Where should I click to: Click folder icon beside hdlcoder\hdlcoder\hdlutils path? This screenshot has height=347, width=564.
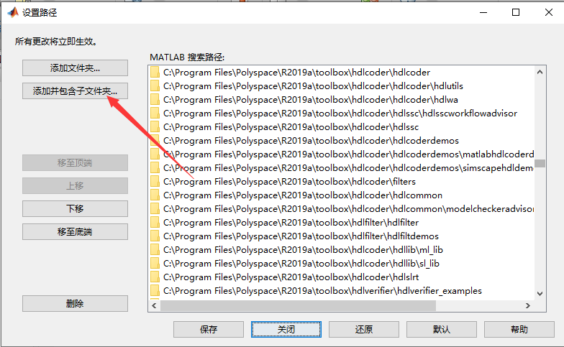coord(155,86)
